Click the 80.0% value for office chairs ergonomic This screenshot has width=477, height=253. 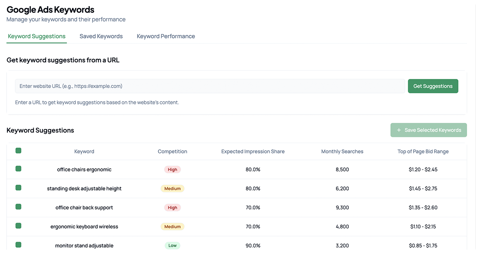253,169
